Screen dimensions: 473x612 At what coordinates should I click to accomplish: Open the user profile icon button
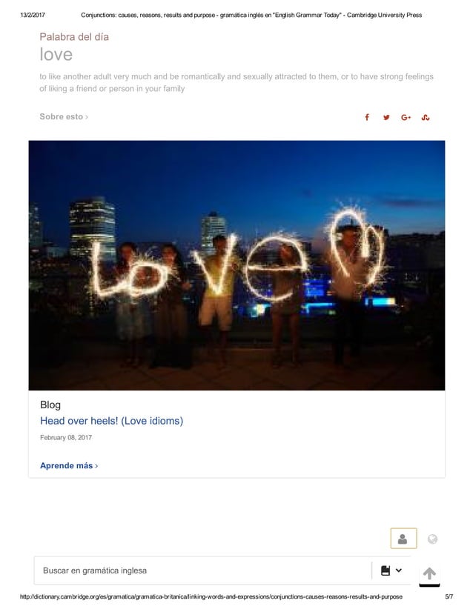coord(403,538)
